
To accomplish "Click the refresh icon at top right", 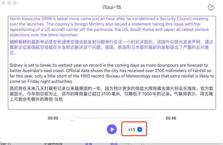I will (211, 7).
